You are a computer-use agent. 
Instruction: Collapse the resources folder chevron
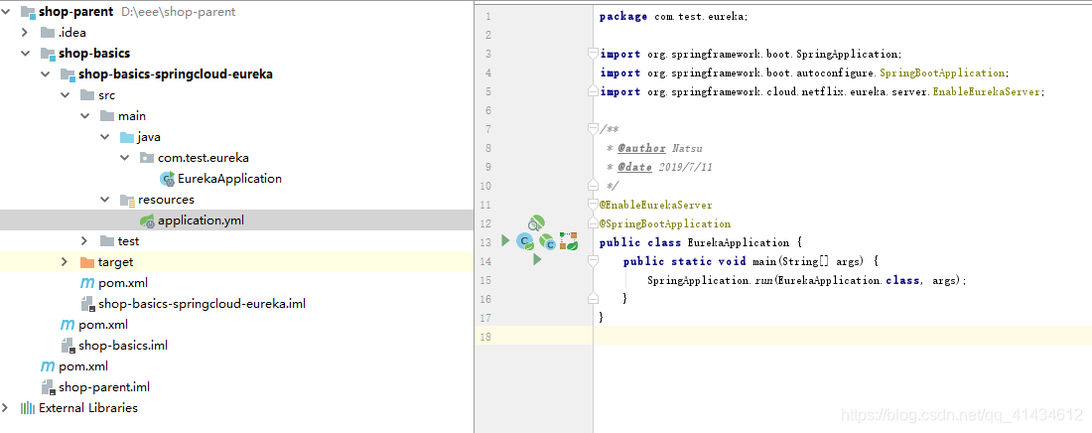tap(104, 200)
